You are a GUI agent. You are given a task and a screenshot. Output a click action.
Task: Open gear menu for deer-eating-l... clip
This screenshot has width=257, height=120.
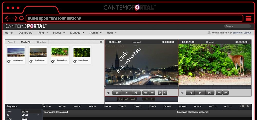53,61
